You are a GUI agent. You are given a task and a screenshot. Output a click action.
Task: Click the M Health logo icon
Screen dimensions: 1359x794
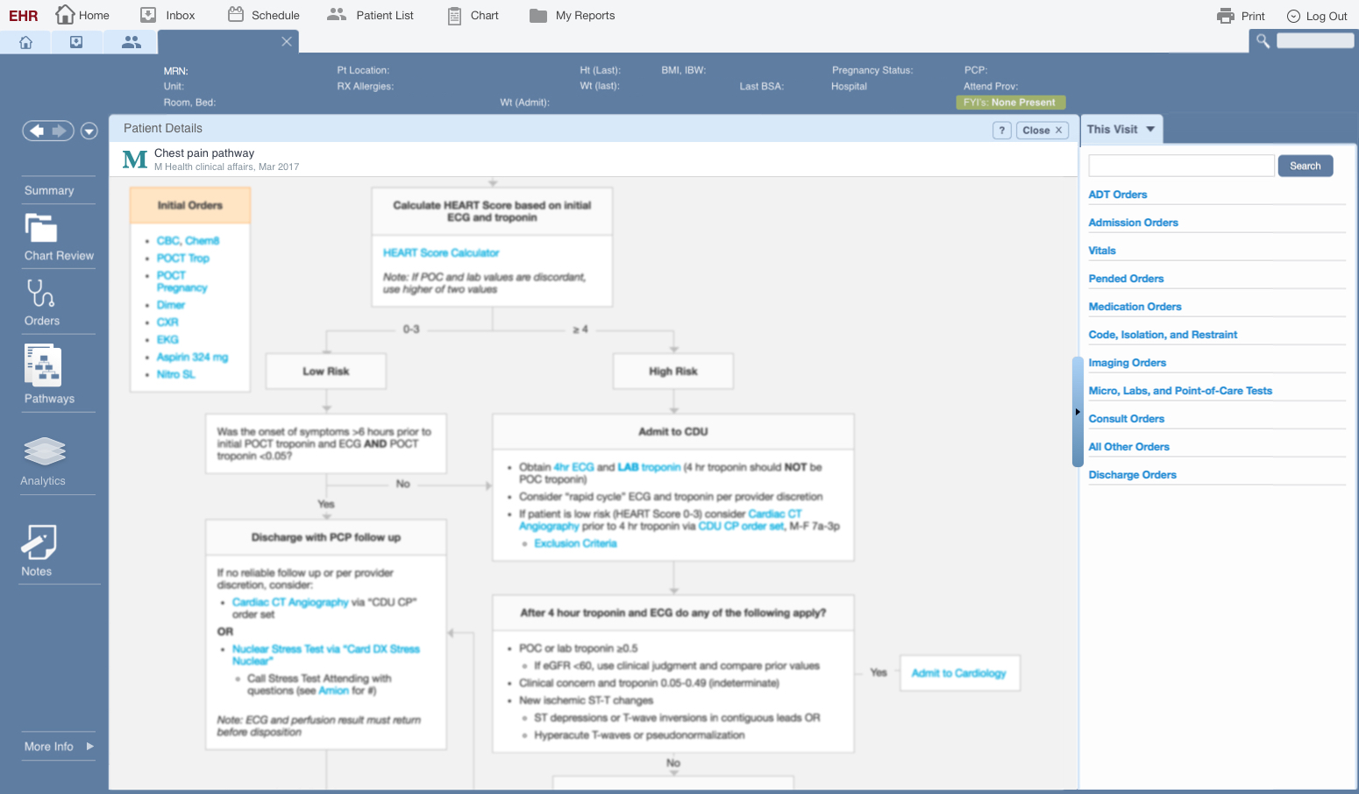pyautogui.click(x=135, y=159)
